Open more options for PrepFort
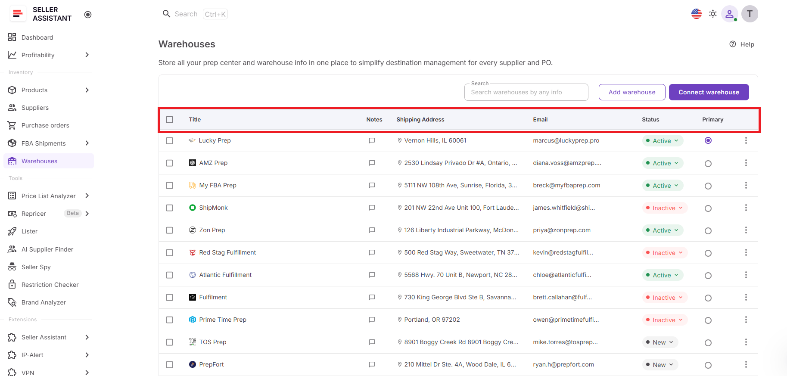Image resolution: width=787 pixels, height=376 pixels. tap(746, 364)
